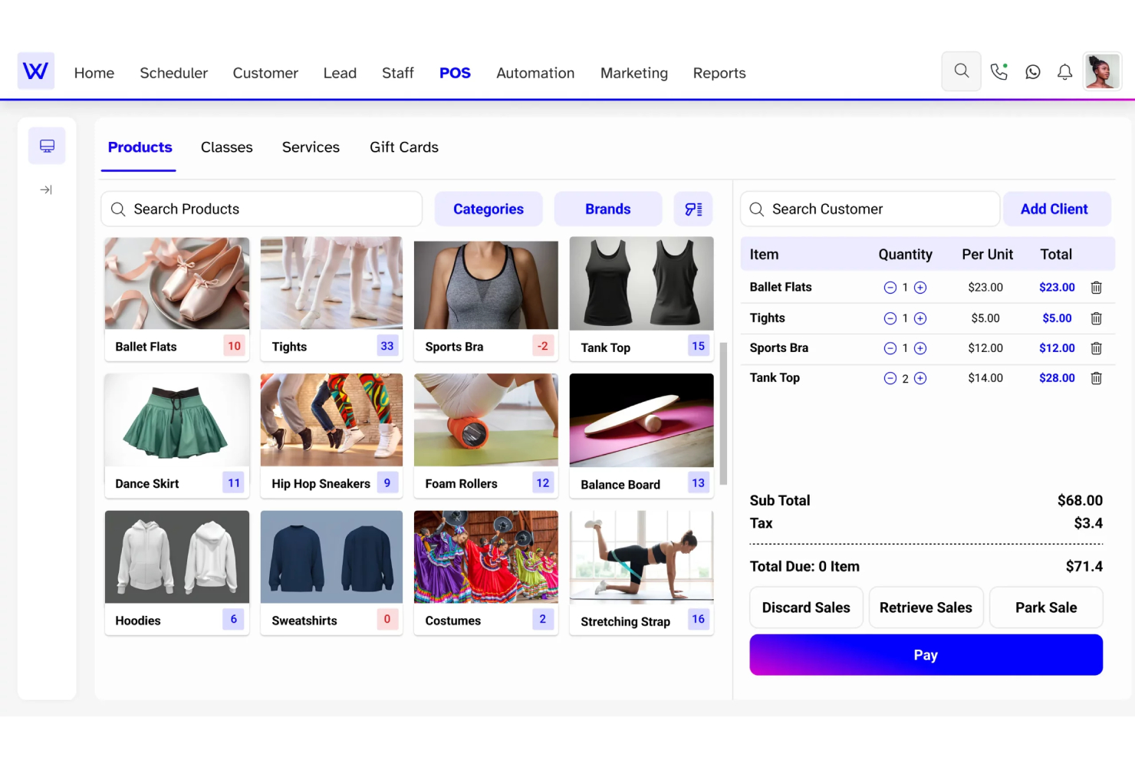Image resolution: width=1135 pixels, height=757 pixels.
Task: Remove Tights row with trash icon
Action: click(1097, 318)
